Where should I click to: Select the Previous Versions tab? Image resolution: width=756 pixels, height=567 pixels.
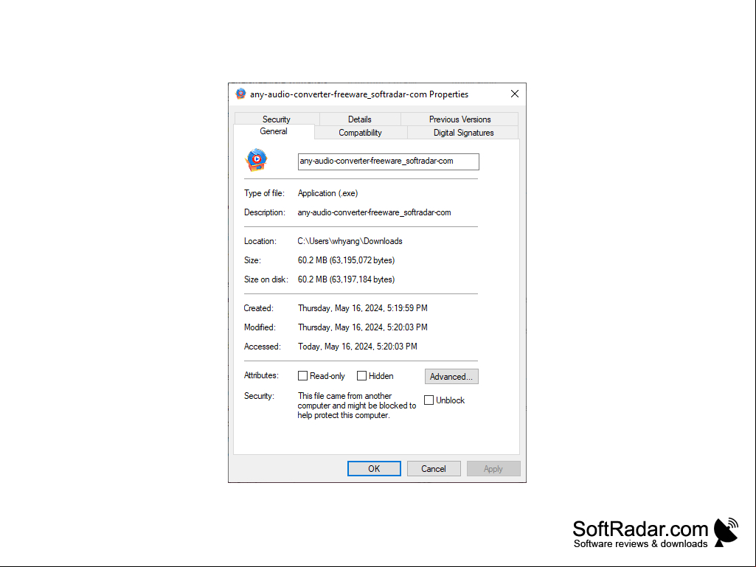(460, 119)
